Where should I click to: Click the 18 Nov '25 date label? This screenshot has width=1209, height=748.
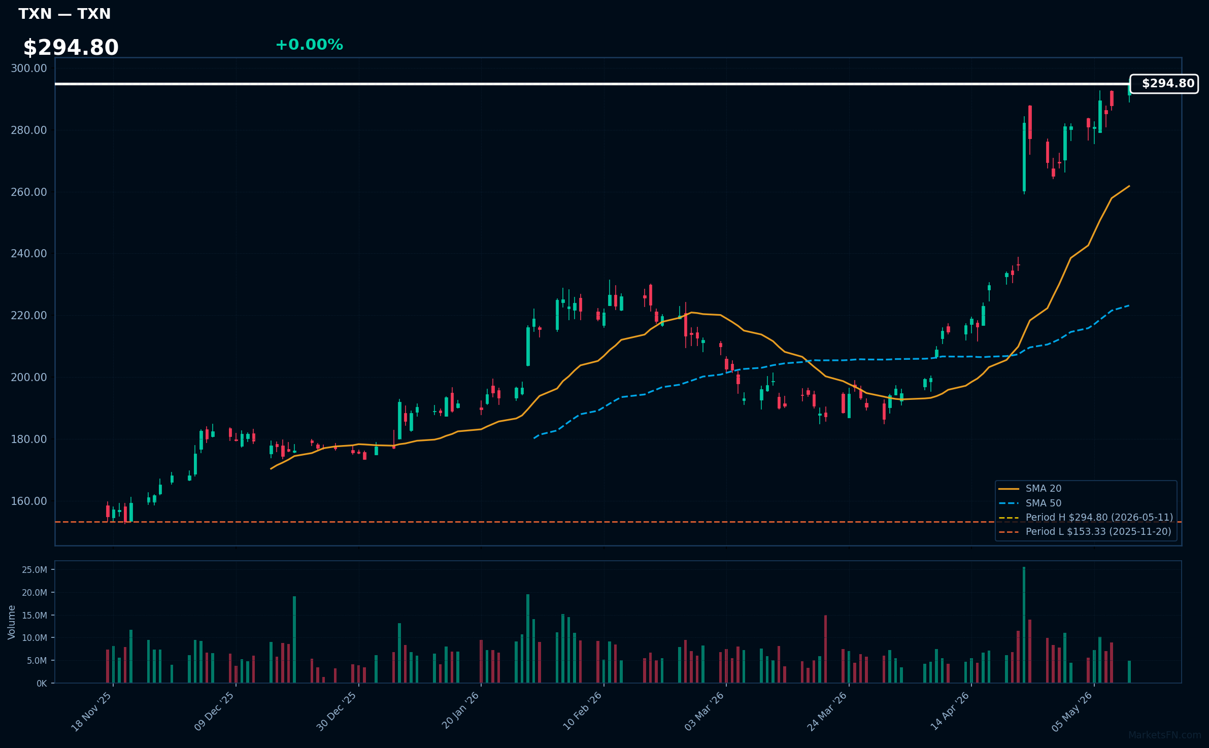coord(91,711)
